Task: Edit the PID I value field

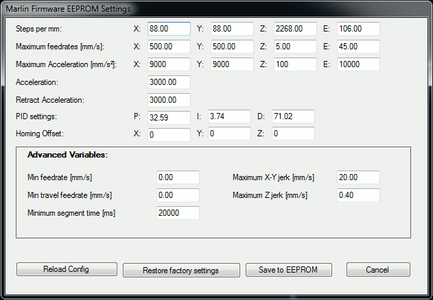Action: click(229, 116)
